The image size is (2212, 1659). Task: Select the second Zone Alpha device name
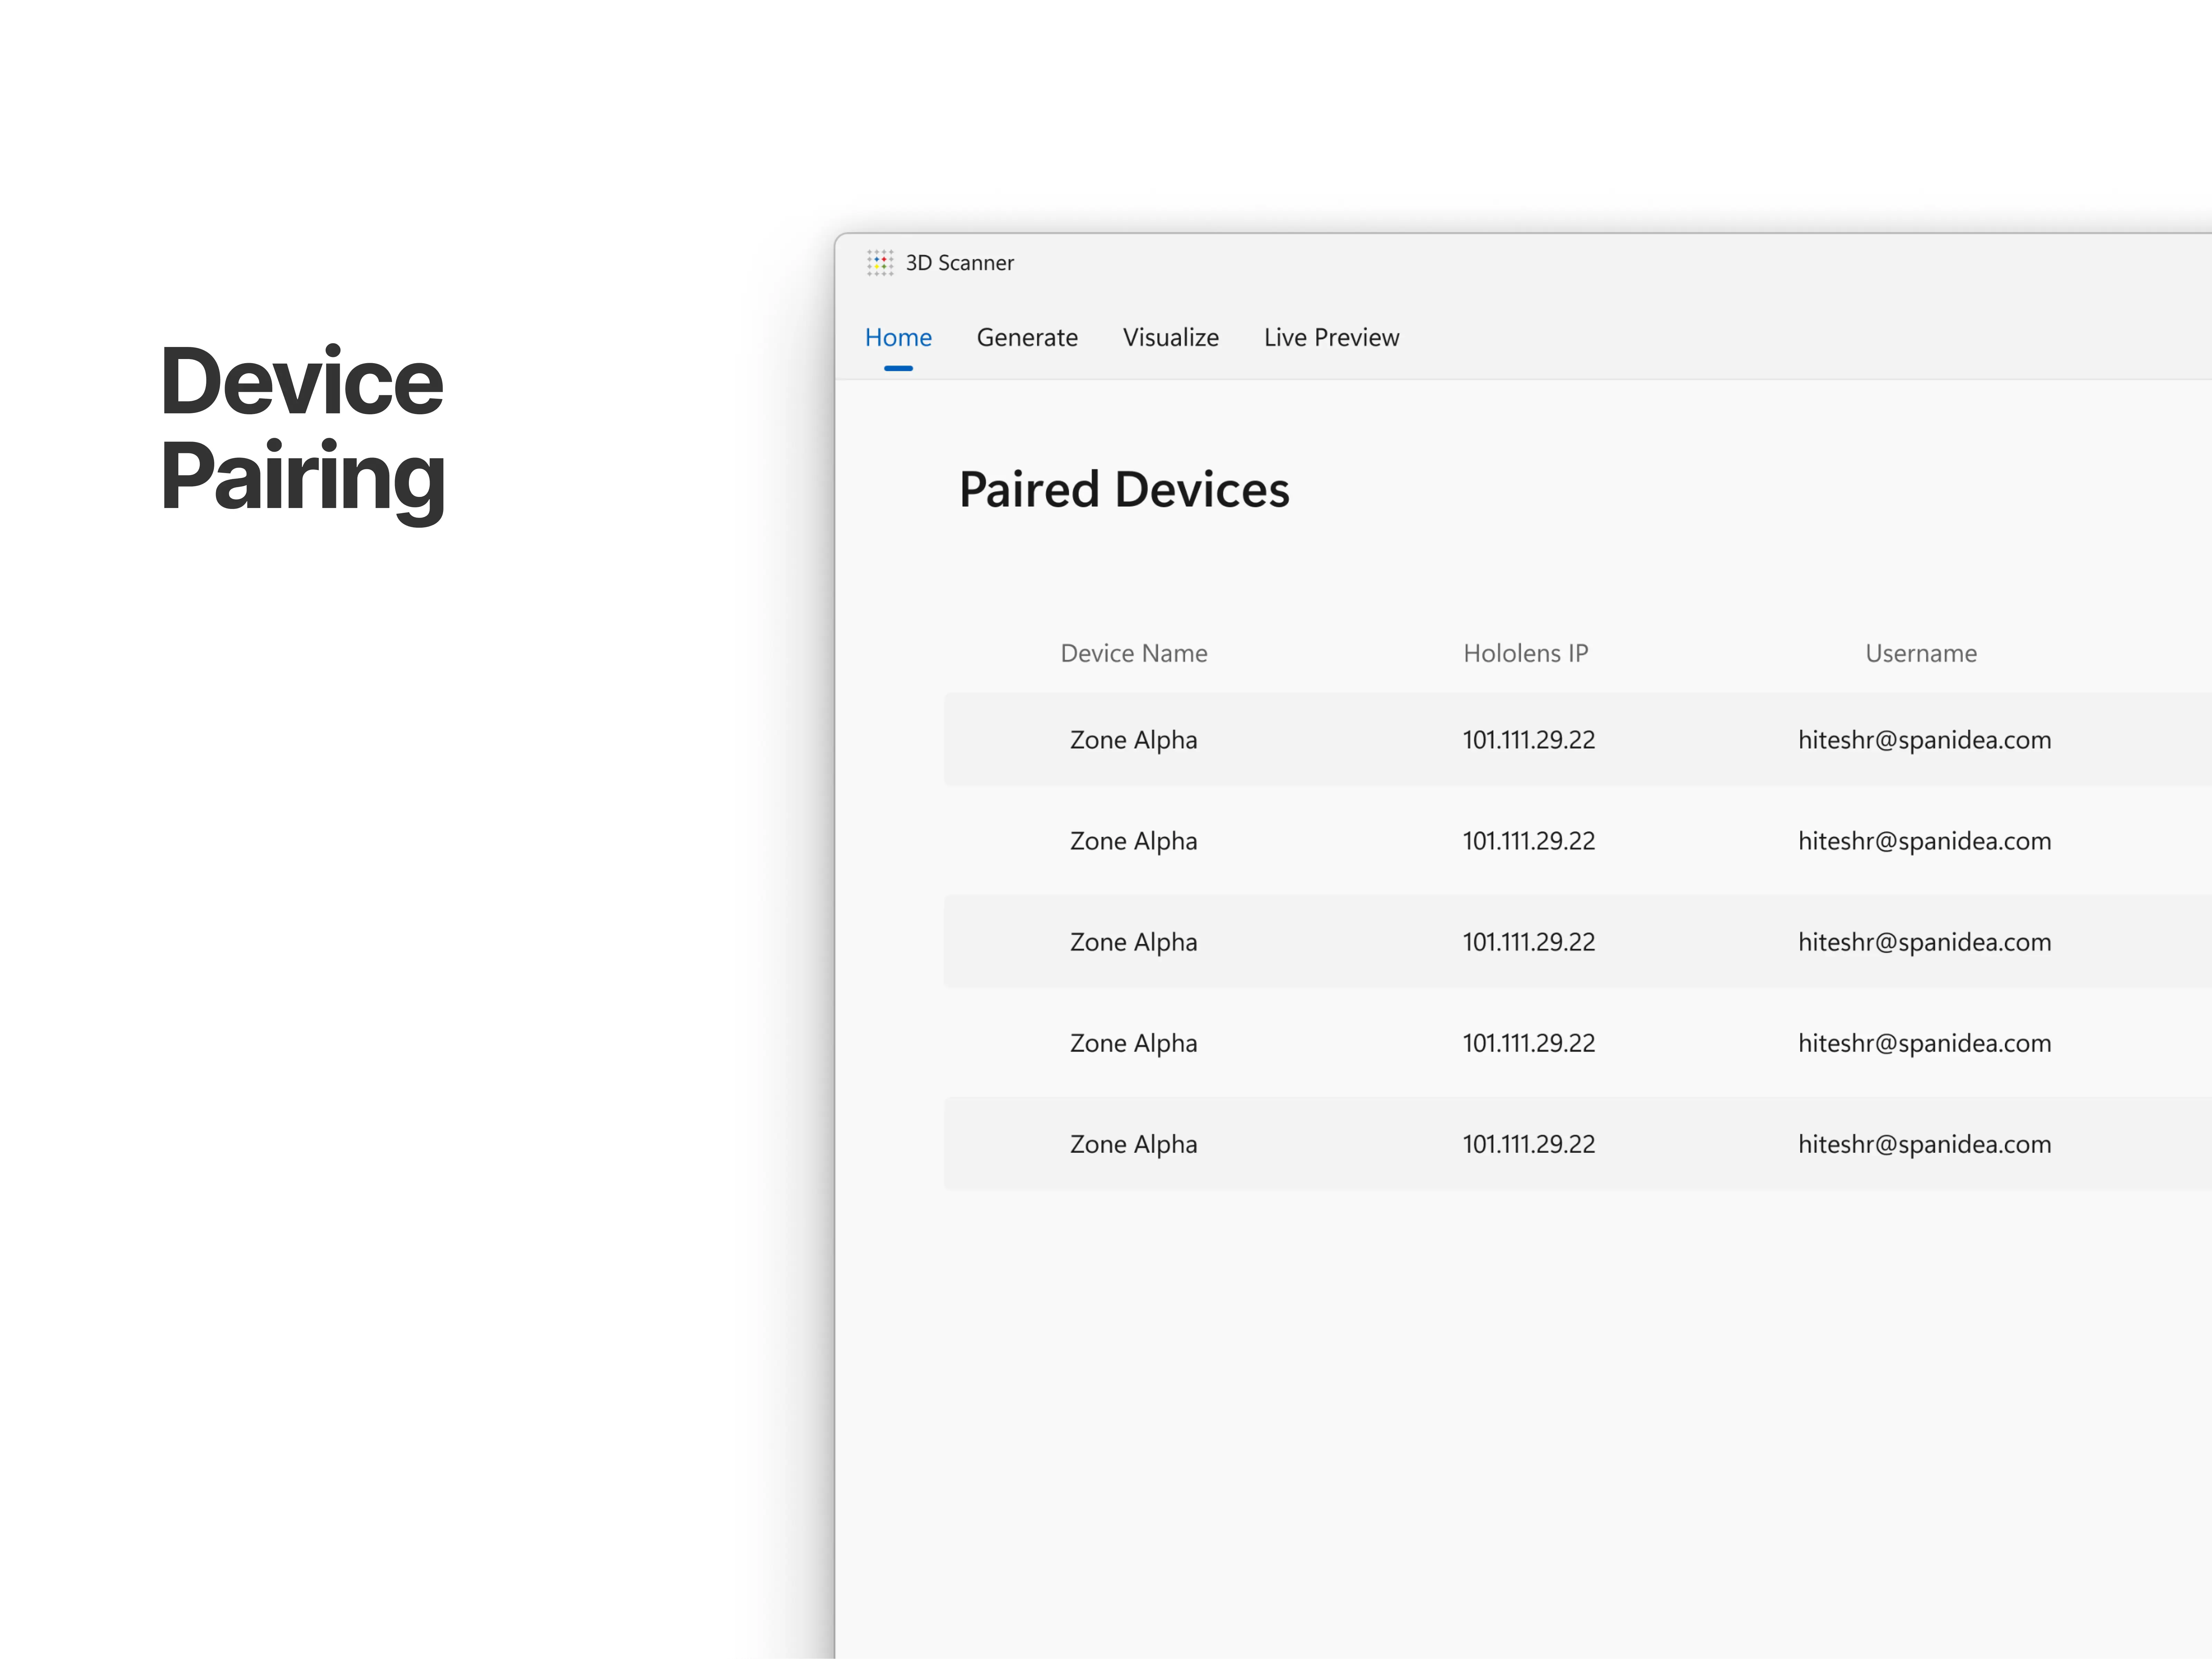click(x=1133, y=841)
